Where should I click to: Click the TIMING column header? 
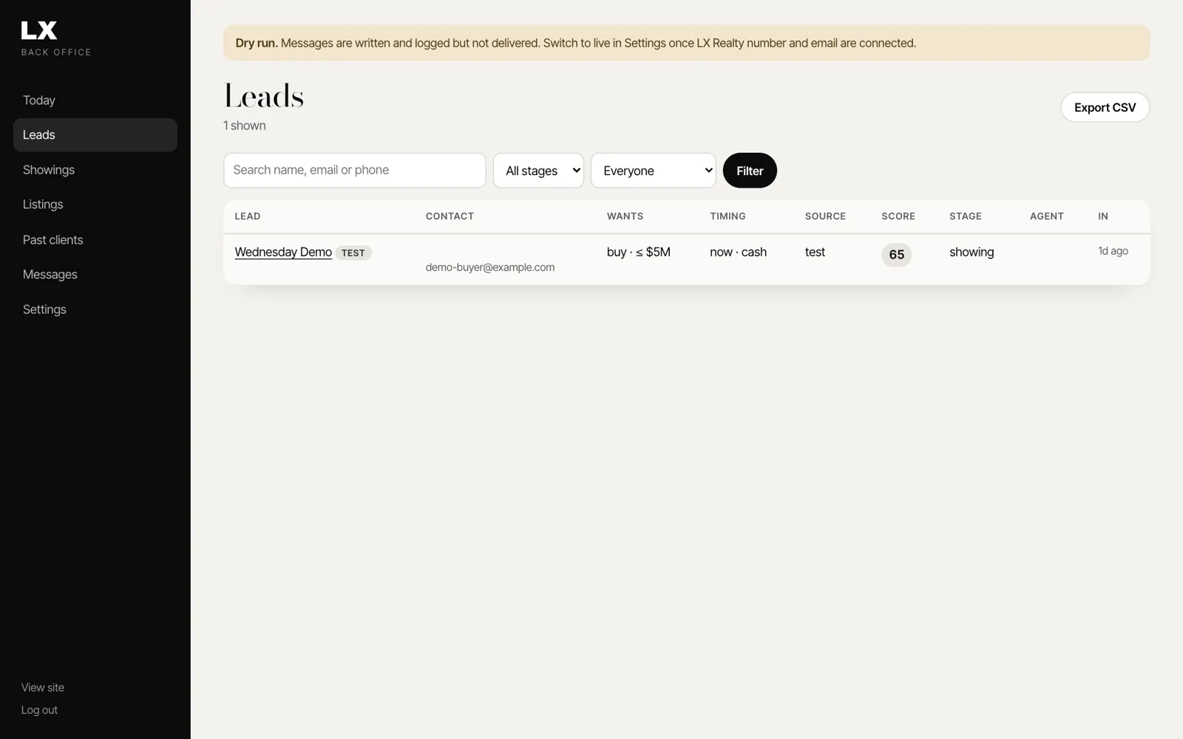coord(728,217)
